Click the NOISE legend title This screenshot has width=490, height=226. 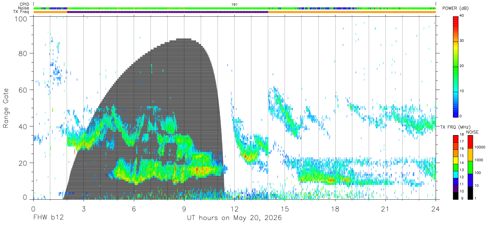click(x=472, y=132)
